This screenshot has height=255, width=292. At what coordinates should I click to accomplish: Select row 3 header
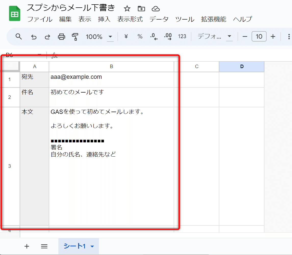(x=10, y=166)
